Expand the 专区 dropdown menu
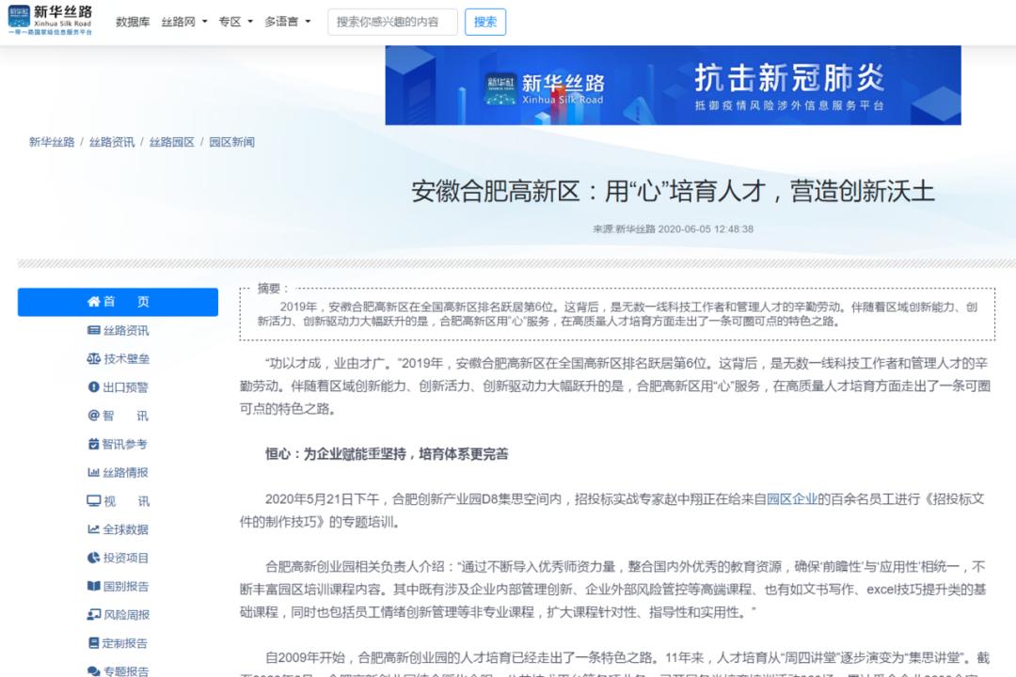This screenshot has width=1016, height=677. (235, 22)
